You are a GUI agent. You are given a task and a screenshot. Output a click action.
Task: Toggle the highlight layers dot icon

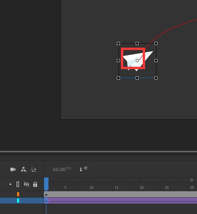click(x=10, y=184)
